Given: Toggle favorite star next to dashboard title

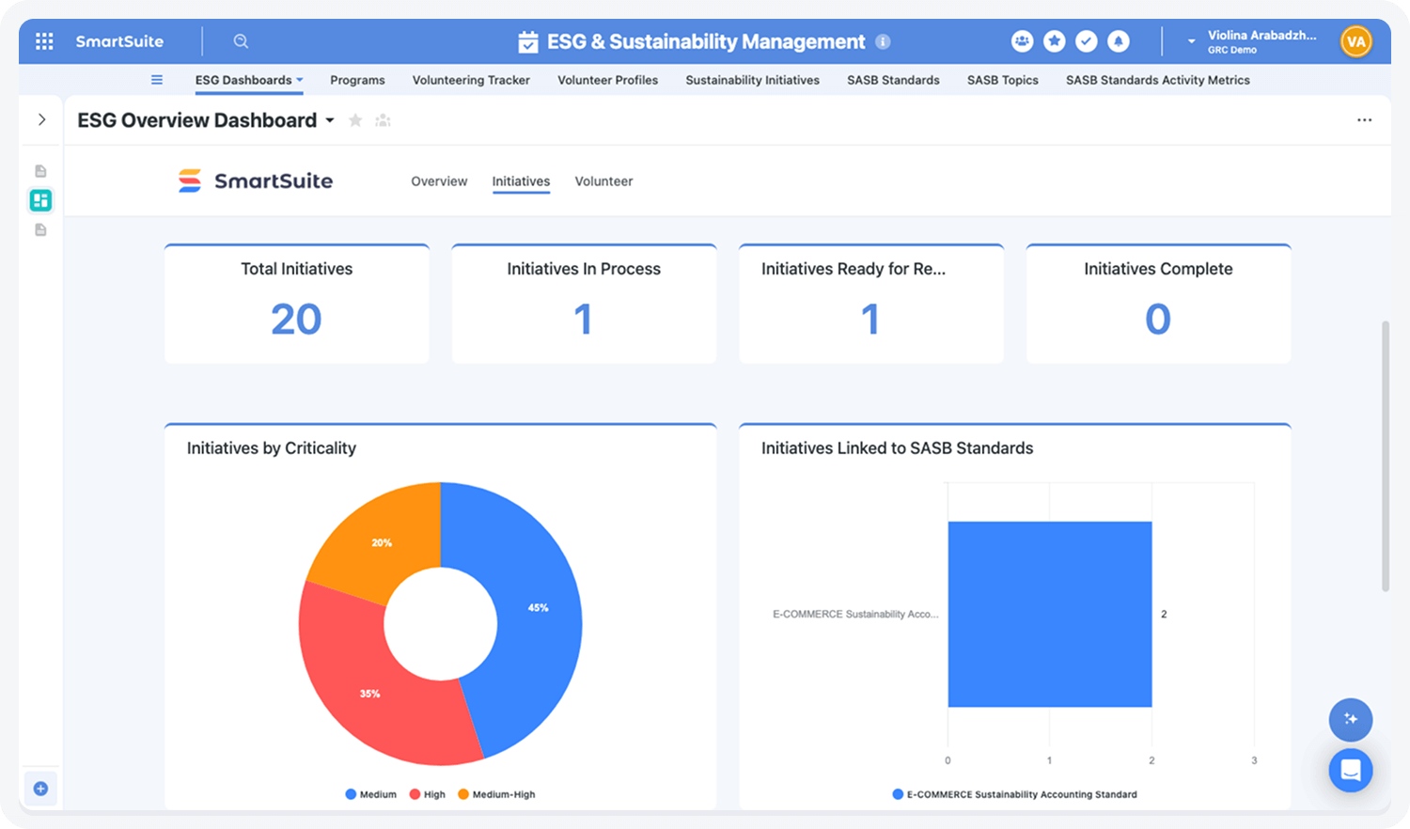Looking at the screenshot, I should tap(355, 120).
